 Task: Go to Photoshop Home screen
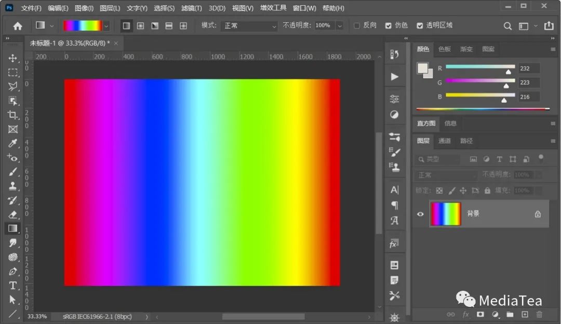click(18, 26)
